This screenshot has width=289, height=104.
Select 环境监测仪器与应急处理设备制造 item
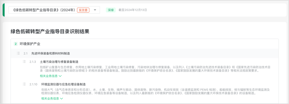(63, 84)
